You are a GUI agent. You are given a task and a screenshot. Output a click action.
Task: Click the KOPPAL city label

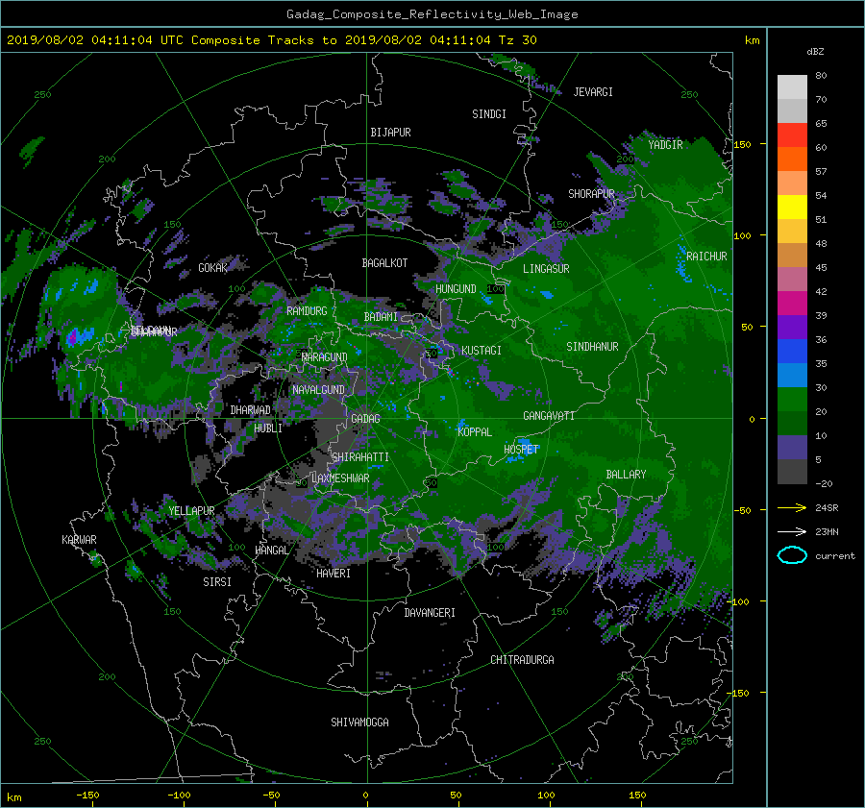[x=475, y=432]
